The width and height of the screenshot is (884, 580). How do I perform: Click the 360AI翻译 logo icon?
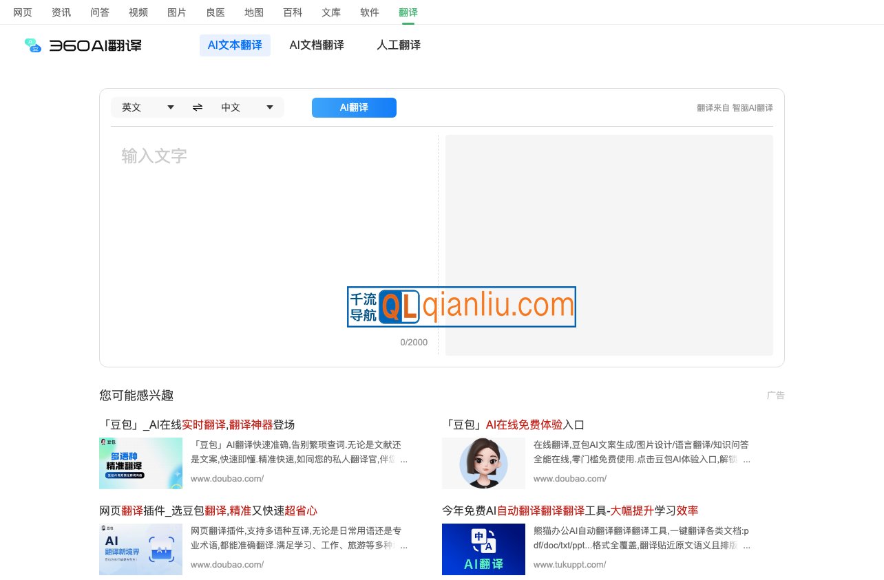click(32, 45)
